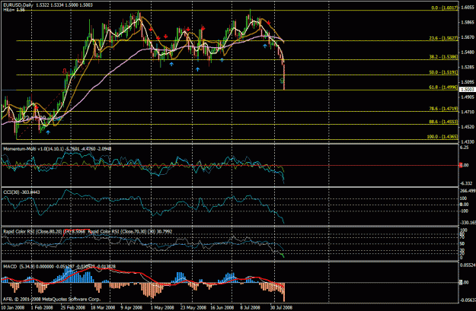Image resolution: width=476 pixels, height=311 pixels.
Task: Click the HiLo= 1.56 indicator label
Action: (x=14, y=10)
